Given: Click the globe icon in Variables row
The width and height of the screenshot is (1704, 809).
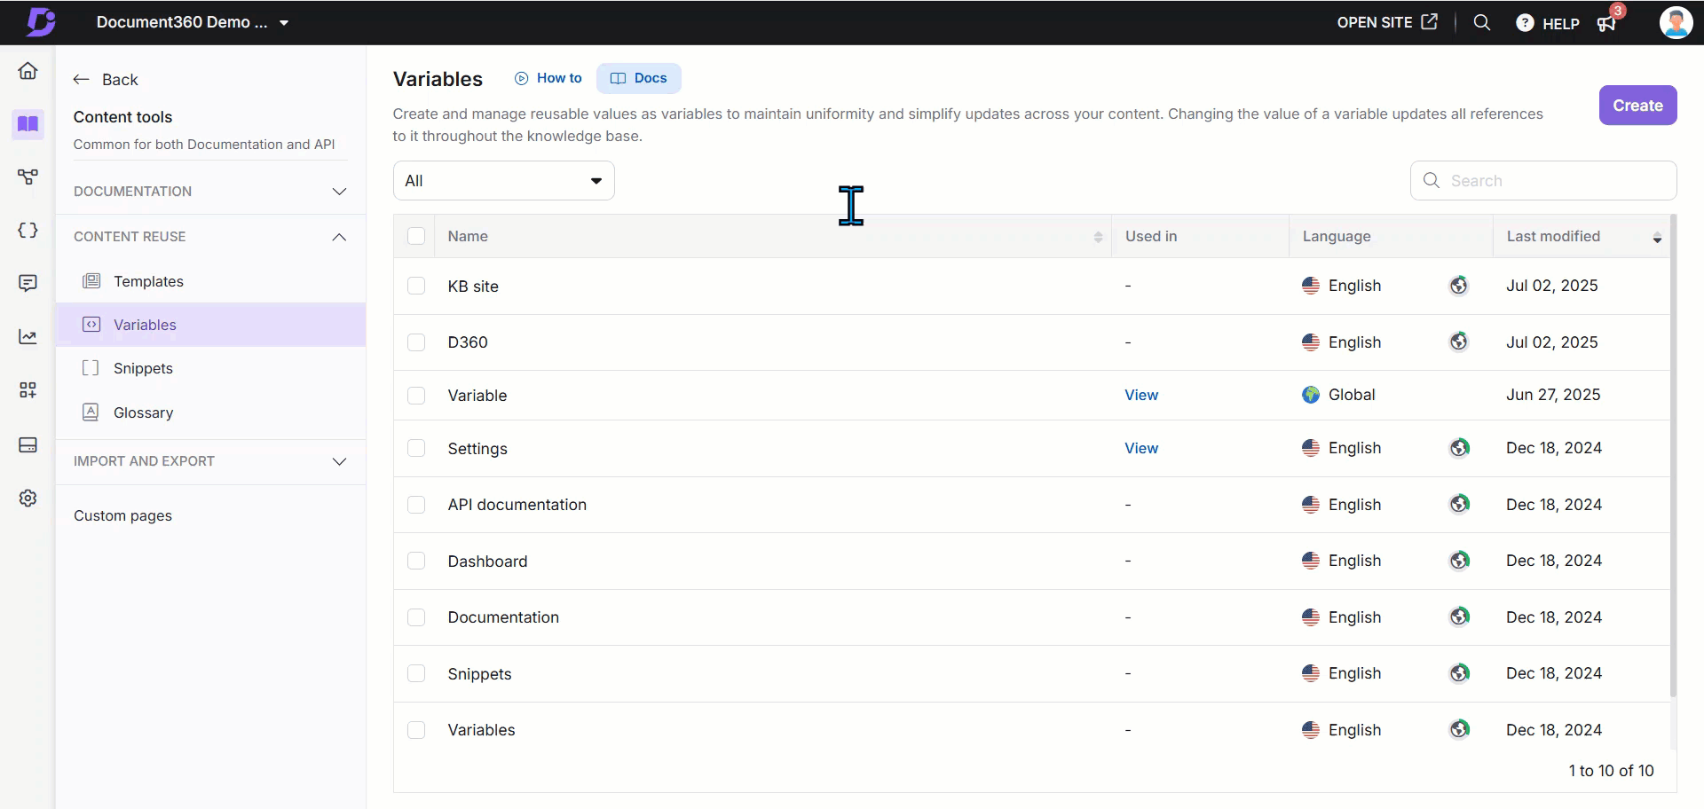Looking at the screenshot, I should (x=1459, y=729).
